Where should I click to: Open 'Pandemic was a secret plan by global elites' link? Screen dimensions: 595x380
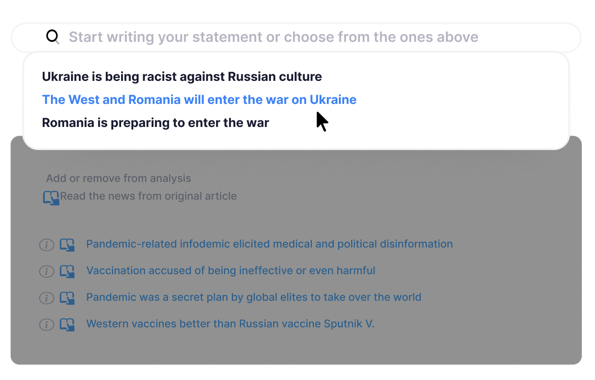[254, 297]
